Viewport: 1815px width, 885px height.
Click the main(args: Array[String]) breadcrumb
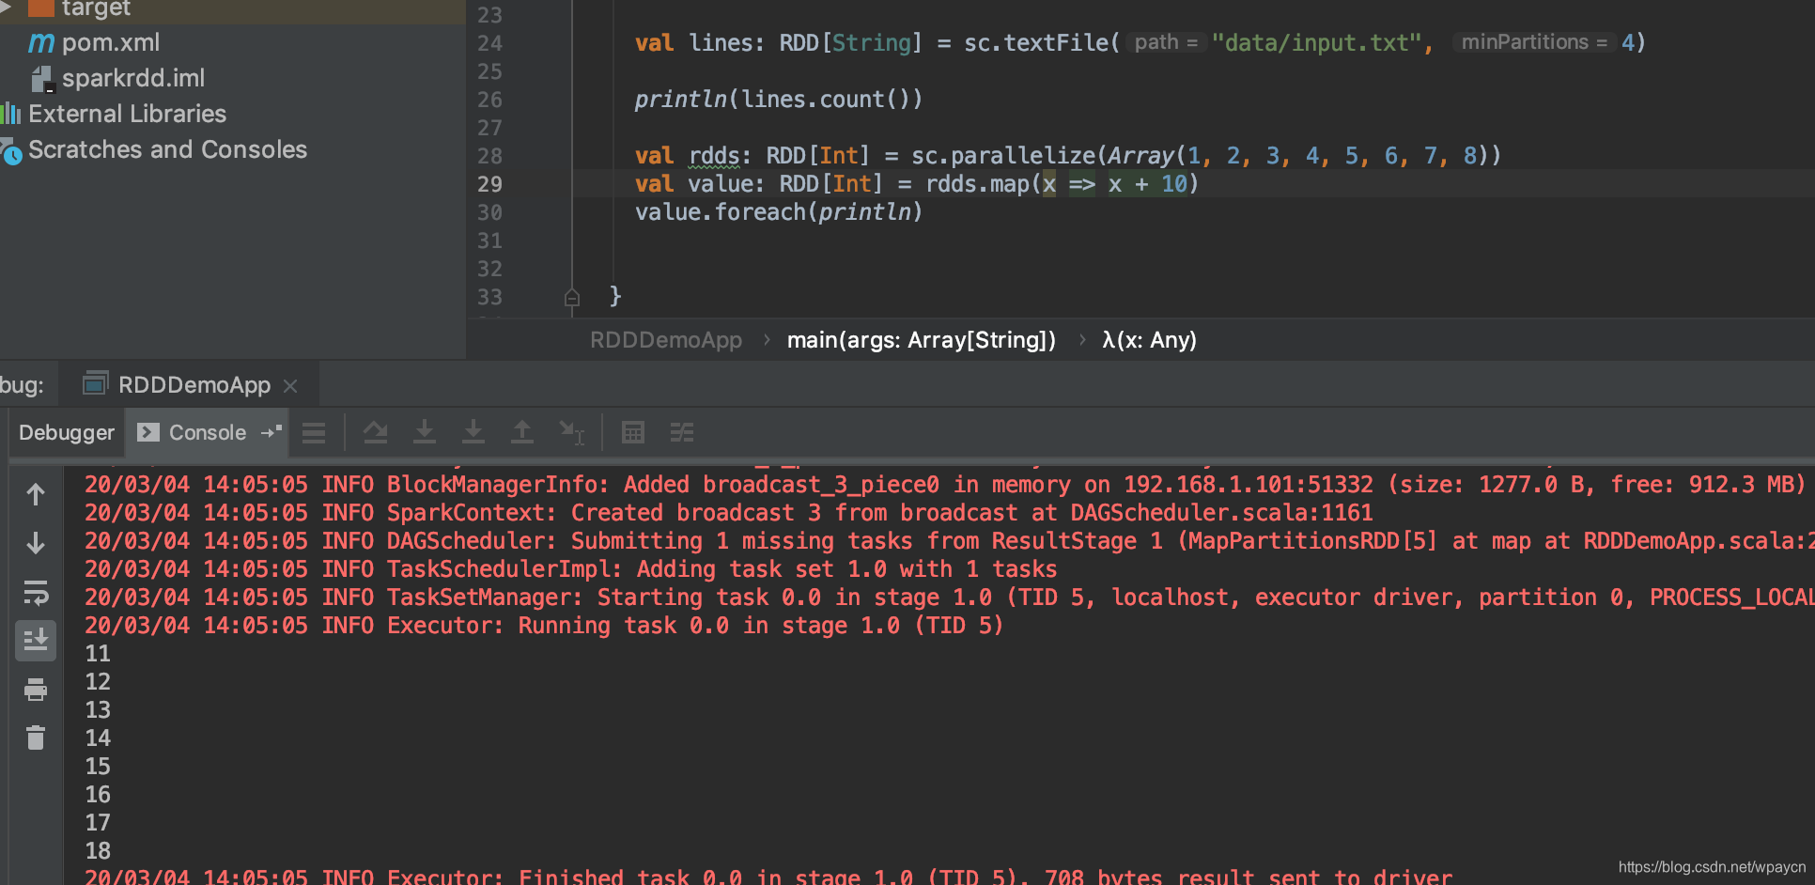click(922, 340)
